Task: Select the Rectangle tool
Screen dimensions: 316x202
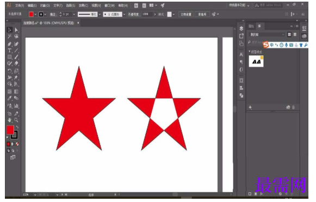Action: pos(9,57)
